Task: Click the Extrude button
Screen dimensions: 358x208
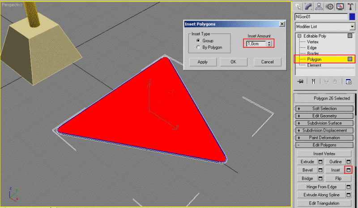Action: coord(307,162)
